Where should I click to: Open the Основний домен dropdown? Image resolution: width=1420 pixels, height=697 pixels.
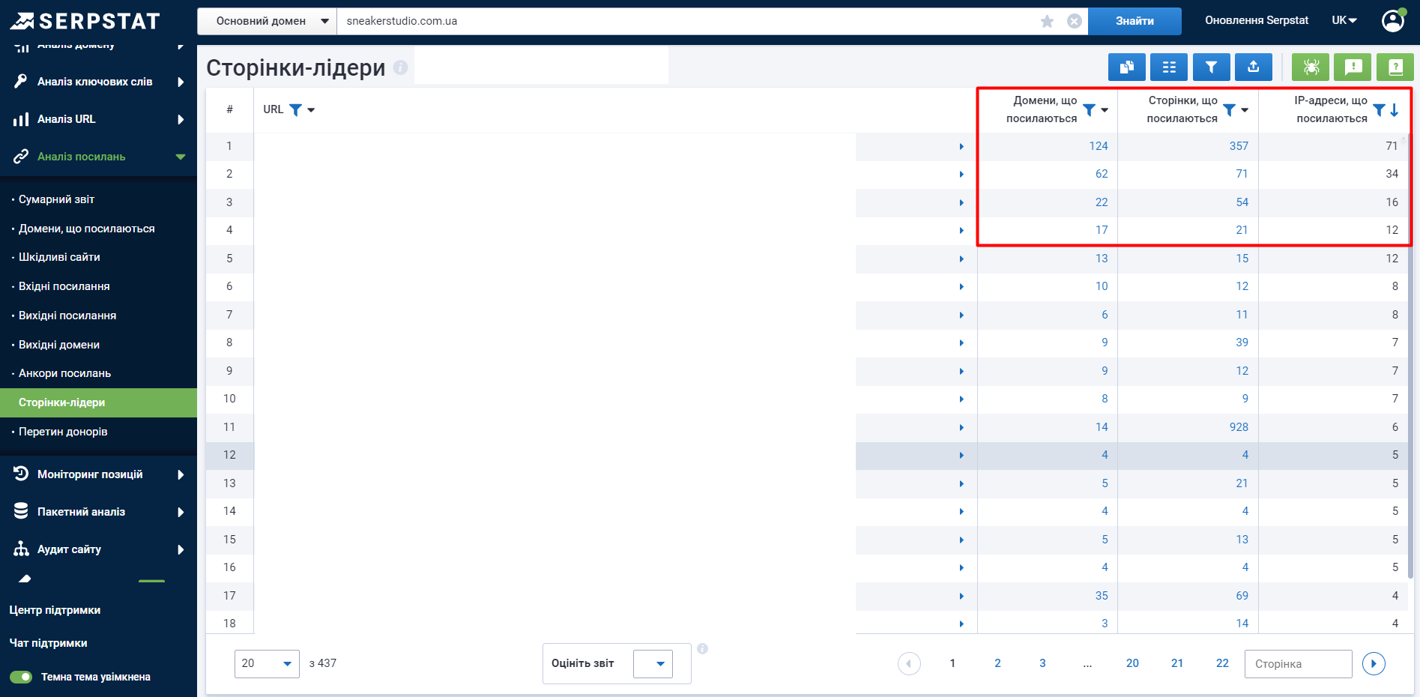(267, 21)
